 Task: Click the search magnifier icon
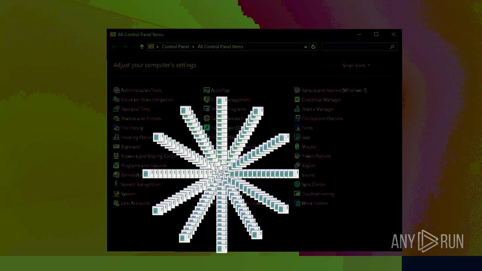392,47
